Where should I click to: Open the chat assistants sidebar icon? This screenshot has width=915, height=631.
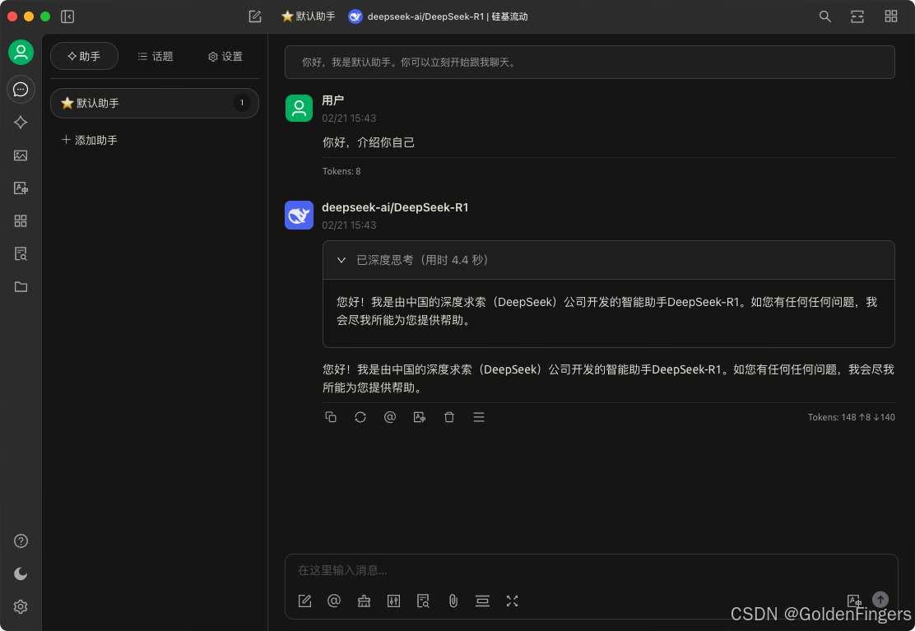pos(21,89)
